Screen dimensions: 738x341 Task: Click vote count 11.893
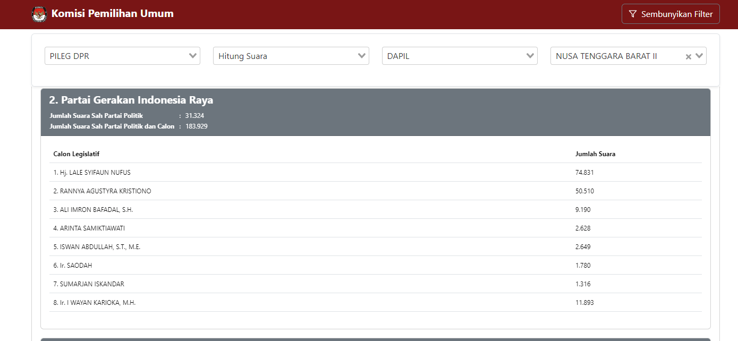tap(584, 303)
